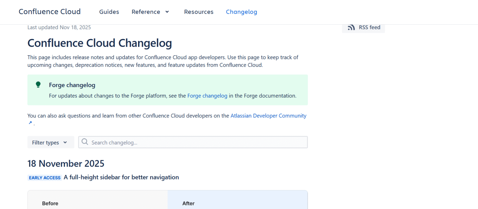The image size is (478, 209).
Task: Visit the Atlassian Developer Community link
Action: click(x=268, y=115)
